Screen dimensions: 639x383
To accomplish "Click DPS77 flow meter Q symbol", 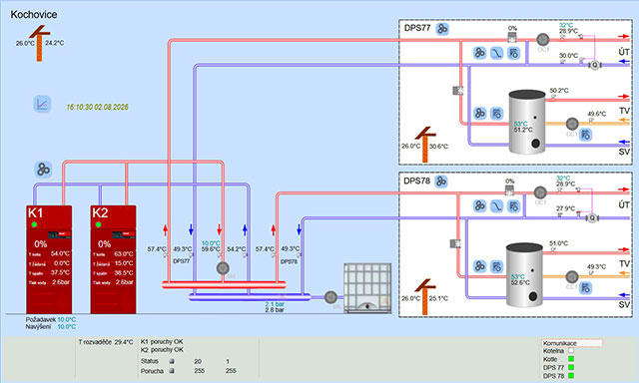I will coord(595,65).
